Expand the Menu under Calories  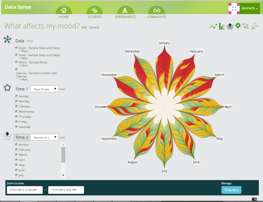[x=24, y=80]
